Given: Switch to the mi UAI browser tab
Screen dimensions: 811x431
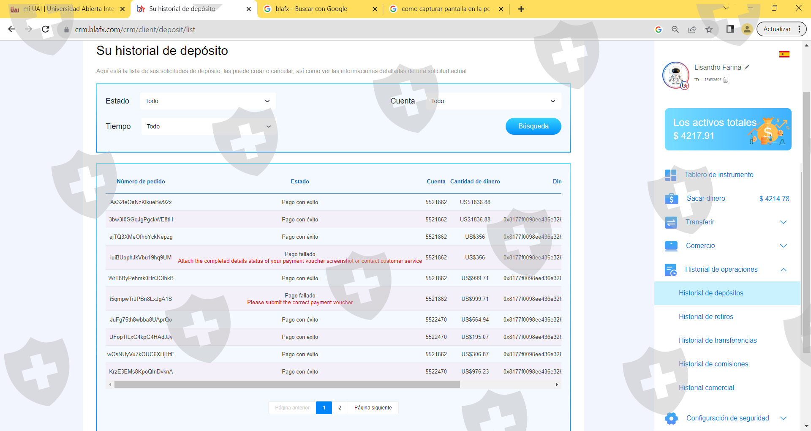Looking at the screenshot, I should coord(68,9).
